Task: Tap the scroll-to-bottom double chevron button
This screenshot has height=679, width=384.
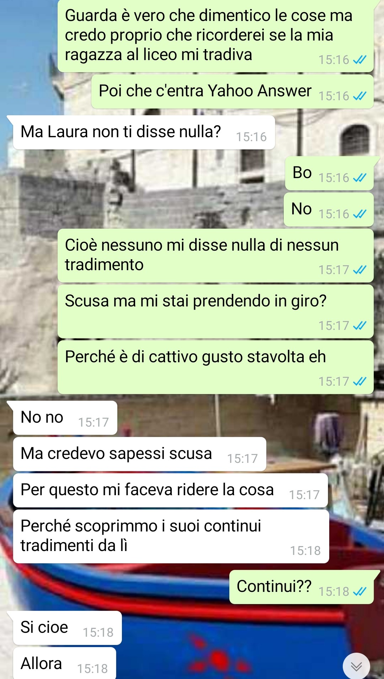Action: (x=356, y=666)
